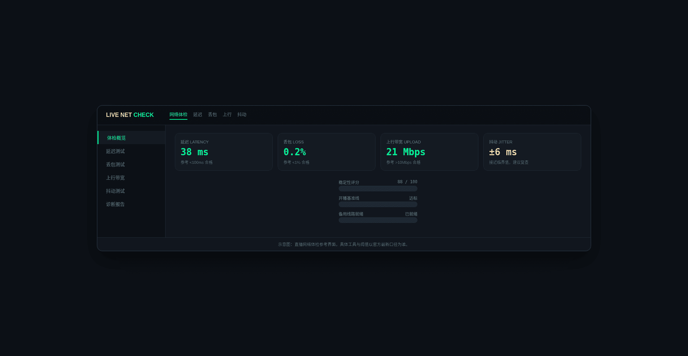The image size is (688, 356).
Task: Click the 开播基准线 progress bar
Action: click(x=378, y=204)
